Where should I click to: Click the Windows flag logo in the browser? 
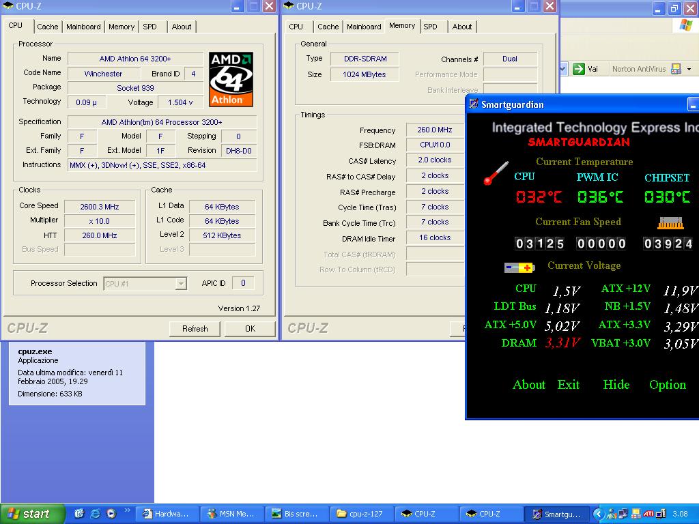[685, 25]
